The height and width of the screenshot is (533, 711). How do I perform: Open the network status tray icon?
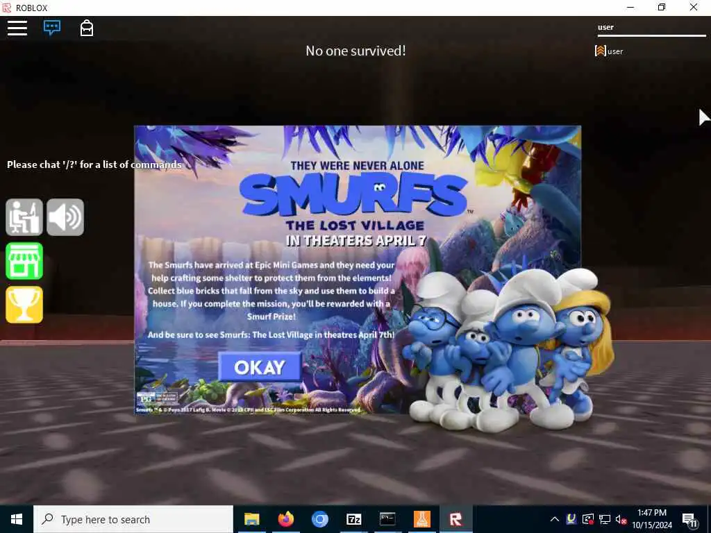pos(605,519)
